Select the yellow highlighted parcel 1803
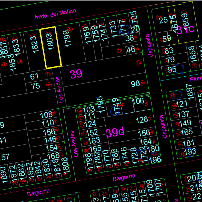Image resolution: width=202 pixels, height=202 pixels. coord(51,48)
